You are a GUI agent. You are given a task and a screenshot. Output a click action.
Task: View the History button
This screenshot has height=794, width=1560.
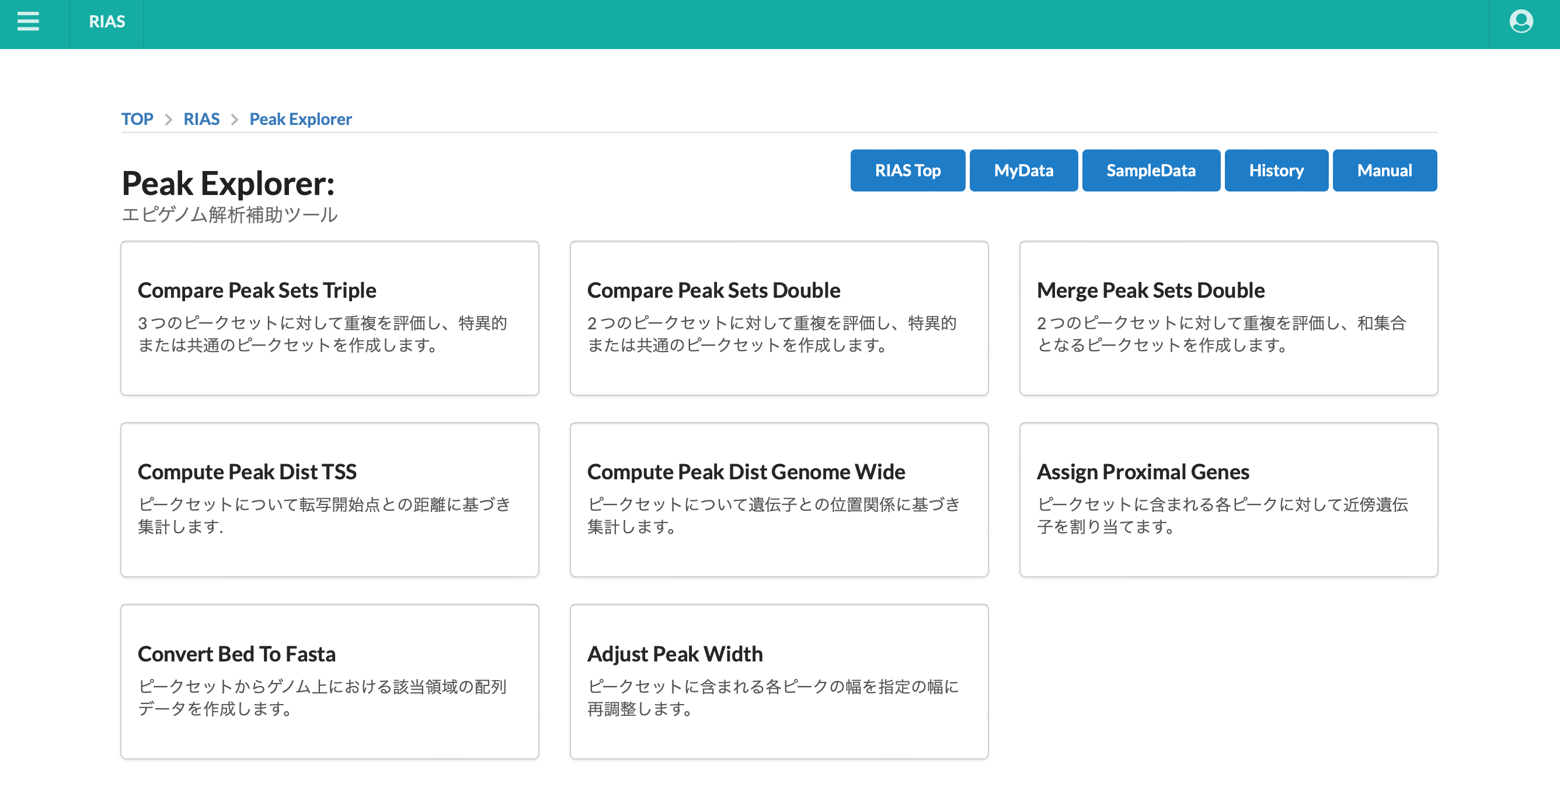(x=1275, y=171)
